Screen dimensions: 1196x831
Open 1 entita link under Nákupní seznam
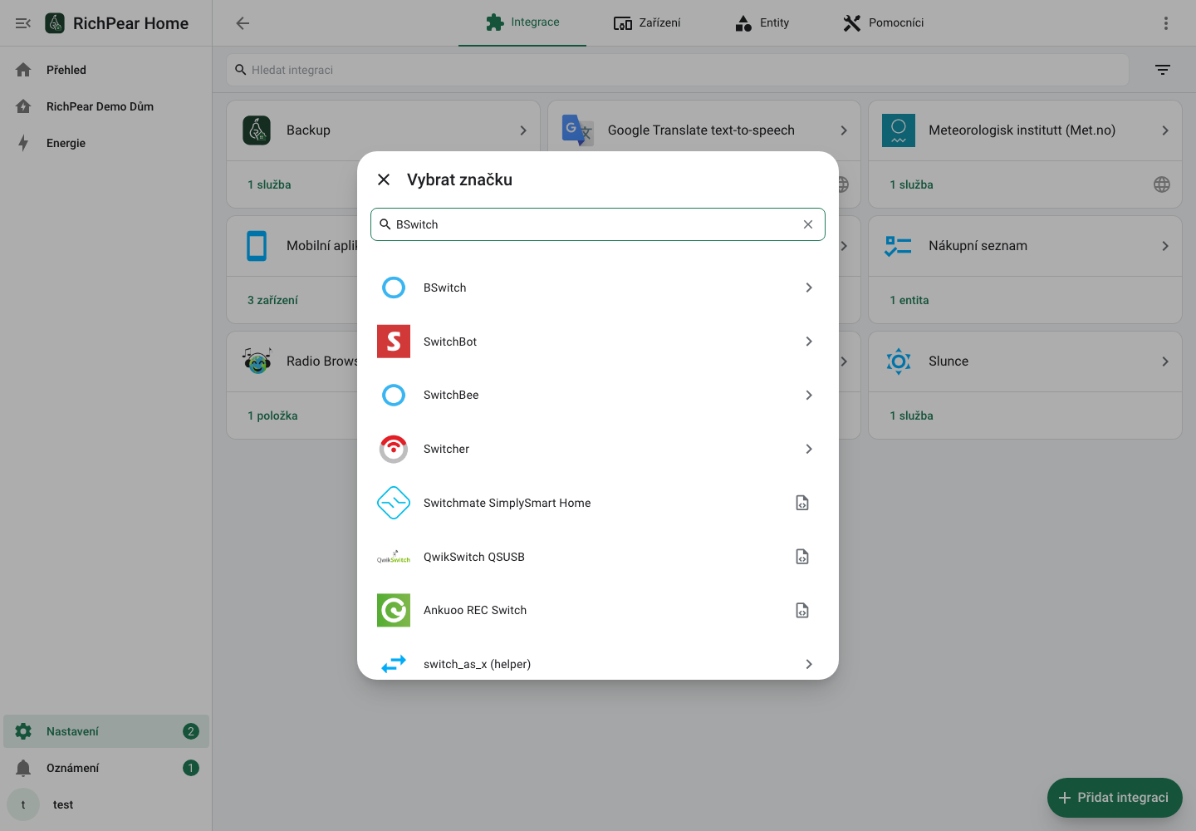coord(909,300)
